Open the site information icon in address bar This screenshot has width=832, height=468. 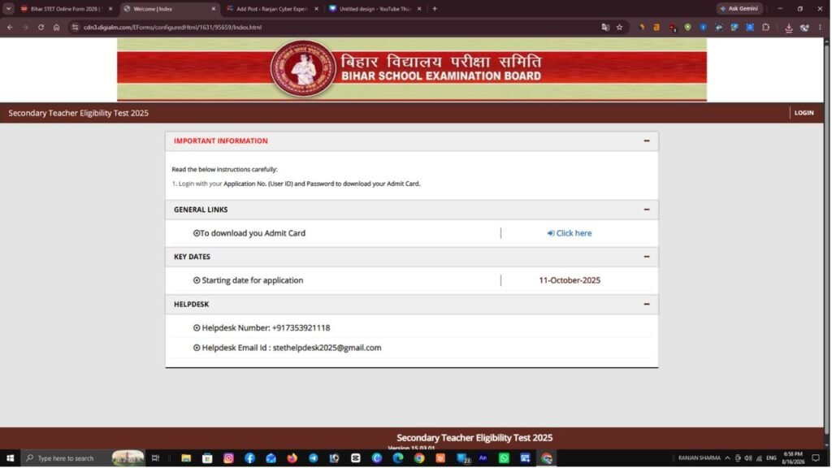75,27
